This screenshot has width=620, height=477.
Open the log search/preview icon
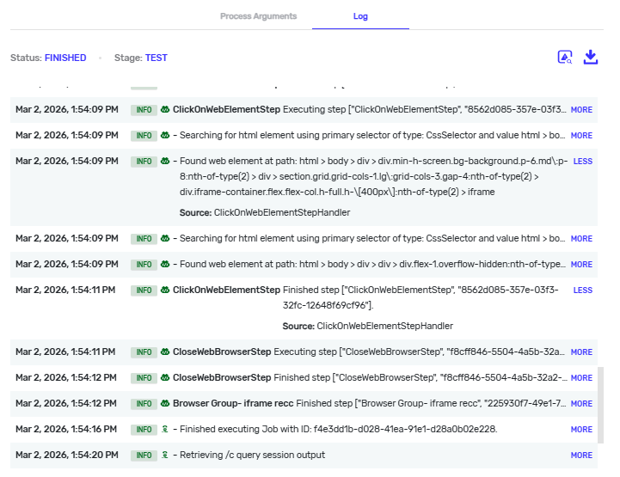click(x=565, y=58)
